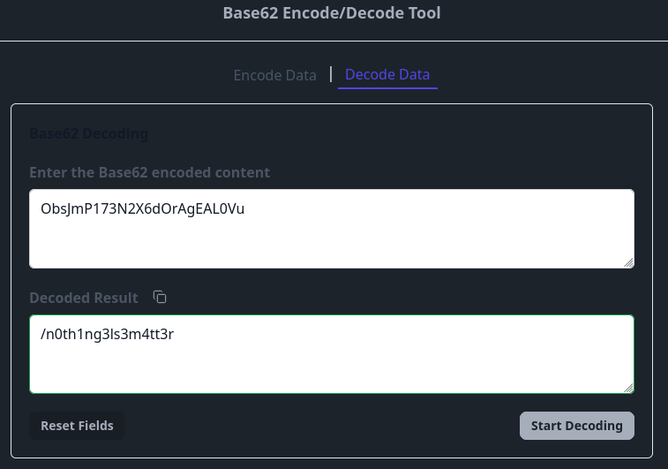
Task: Click the underline beneath Decode Data tab
Action: point(387,89)
